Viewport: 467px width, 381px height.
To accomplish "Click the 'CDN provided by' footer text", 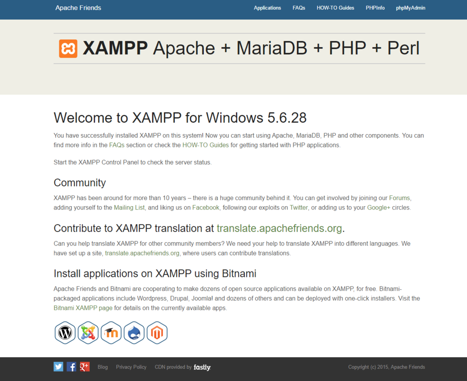I will [173, 367].
